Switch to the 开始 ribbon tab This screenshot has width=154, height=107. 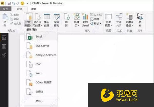point(20,9)
